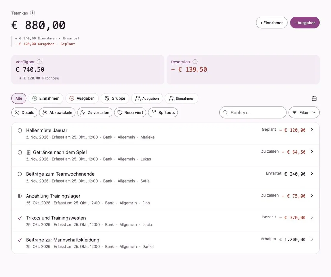331x277 pixels.
Task: Click the checkmark on Beiträge zur Mannschaftskleidung
Action: (20, 240)
